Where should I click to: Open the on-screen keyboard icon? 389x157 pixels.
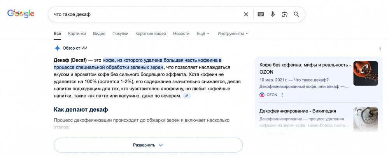click(x=261, y=14)
